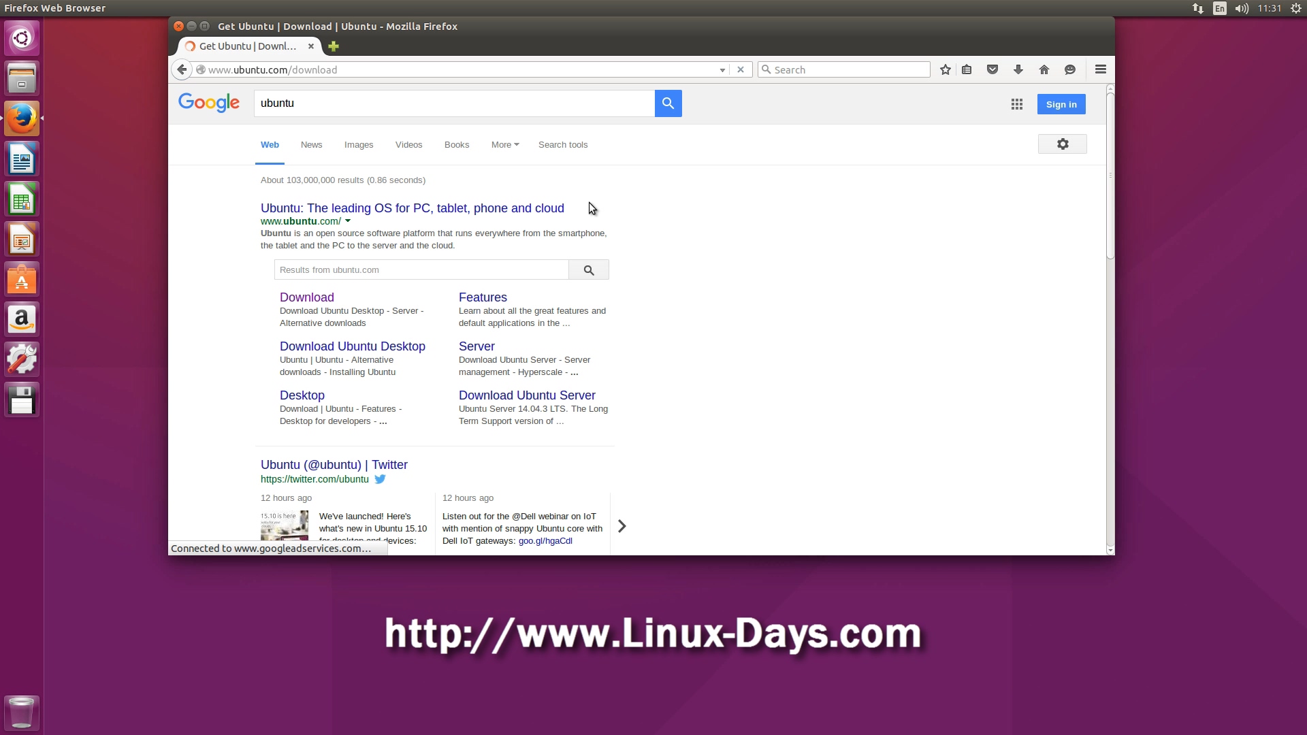Open Google search settings gear
The image size is (1307, 735).
(x=1063, y=144)
